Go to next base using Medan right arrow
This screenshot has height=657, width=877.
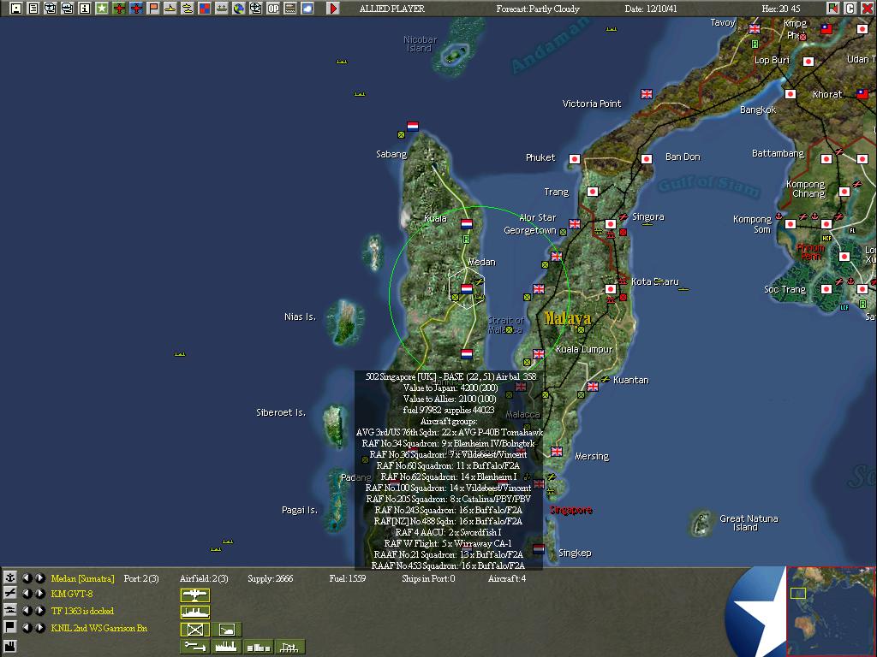coord(39,577)
